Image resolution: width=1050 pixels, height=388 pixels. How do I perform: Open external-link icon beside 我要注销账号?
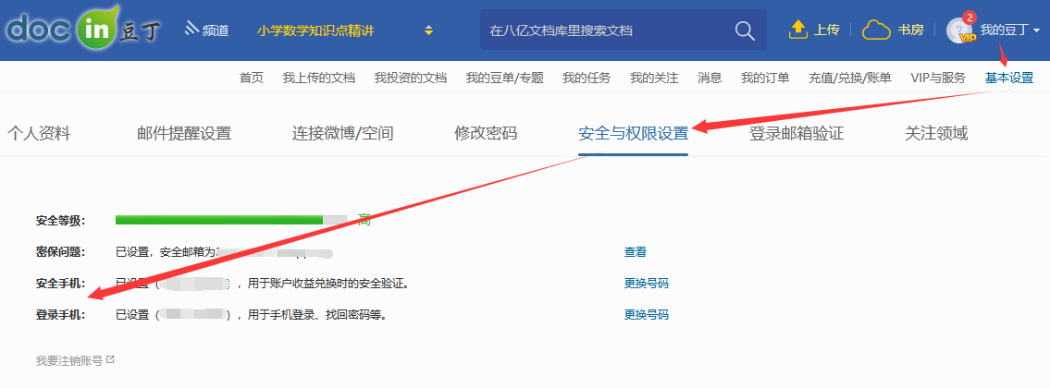click(110, 360)
